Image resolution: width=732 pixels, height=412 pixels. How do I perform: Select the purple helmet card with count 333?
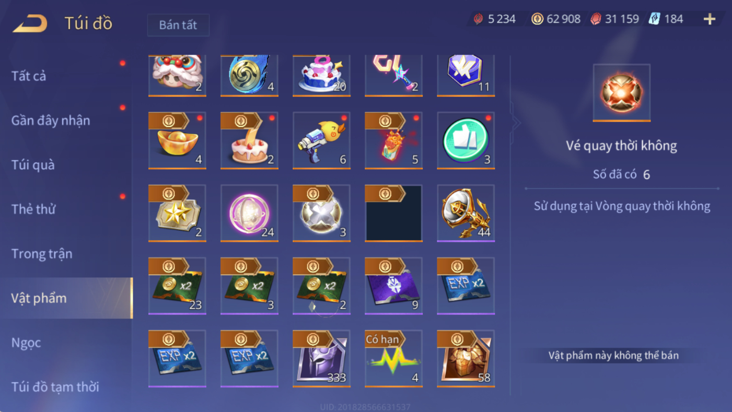coord(321,358)
